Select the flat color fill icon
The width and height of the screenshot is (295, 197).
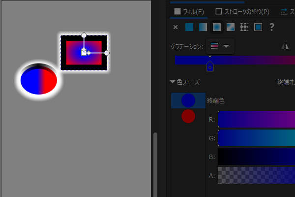coord(189,27)
